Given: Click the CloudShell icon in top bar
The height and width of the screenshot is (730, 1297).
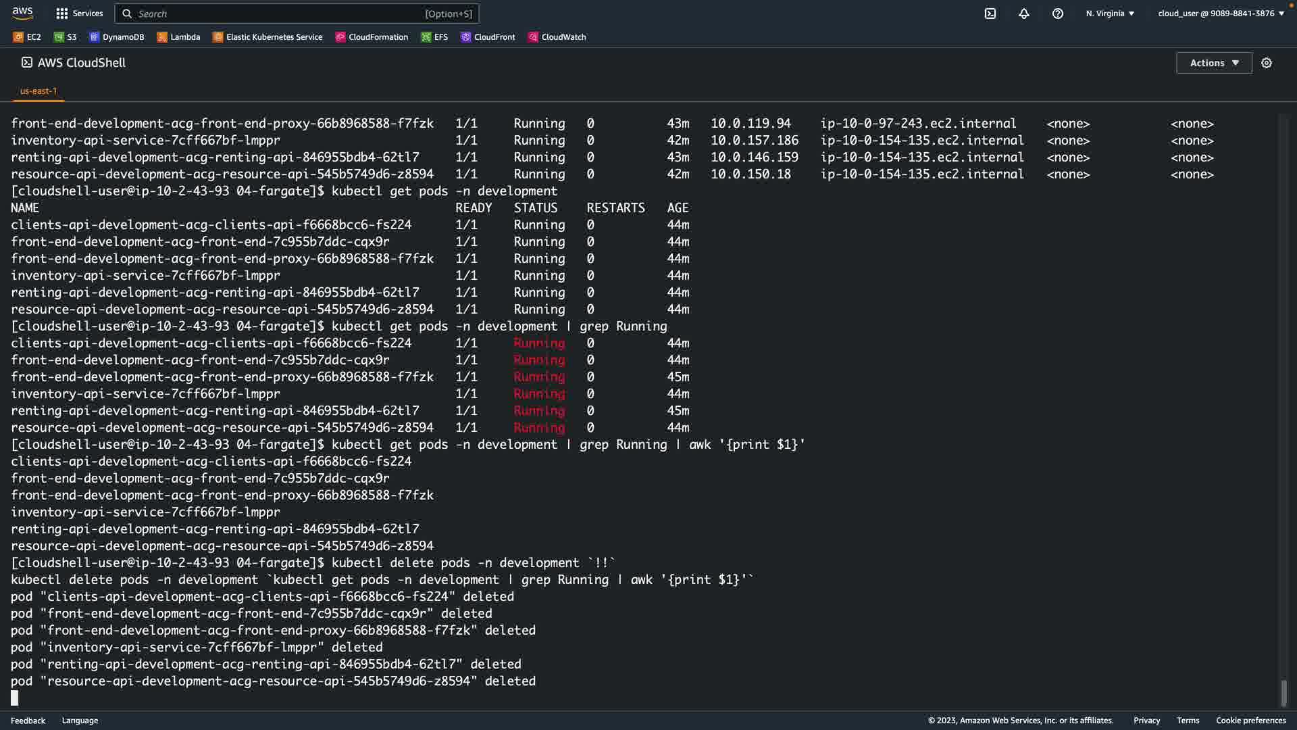Looking at the screenshot, I should pyautogui.click(x=990, y=14).
